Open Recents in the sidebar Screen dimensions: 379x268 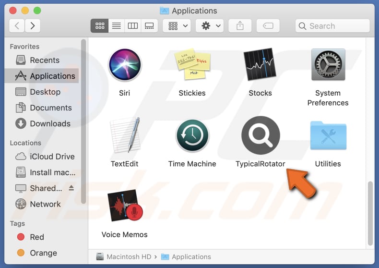(x=42, y=60)
